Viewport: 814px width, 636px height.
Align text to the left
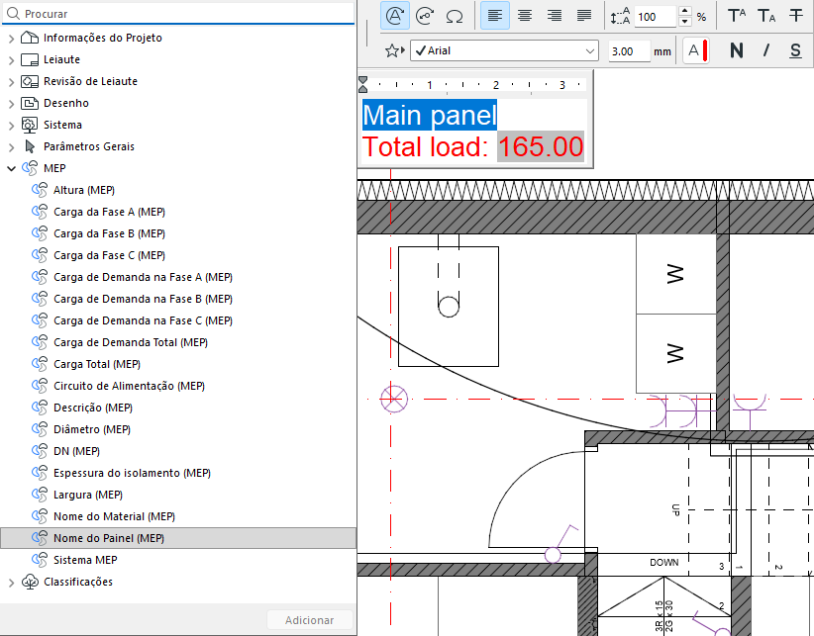[495, 16]
